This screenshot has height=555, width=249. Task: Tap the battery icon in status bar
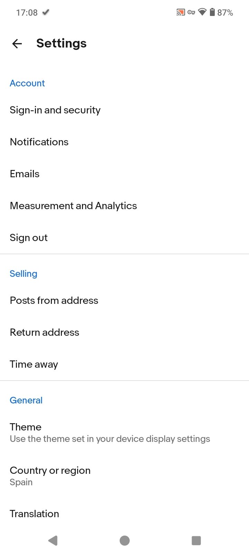[x=212, y=12]
